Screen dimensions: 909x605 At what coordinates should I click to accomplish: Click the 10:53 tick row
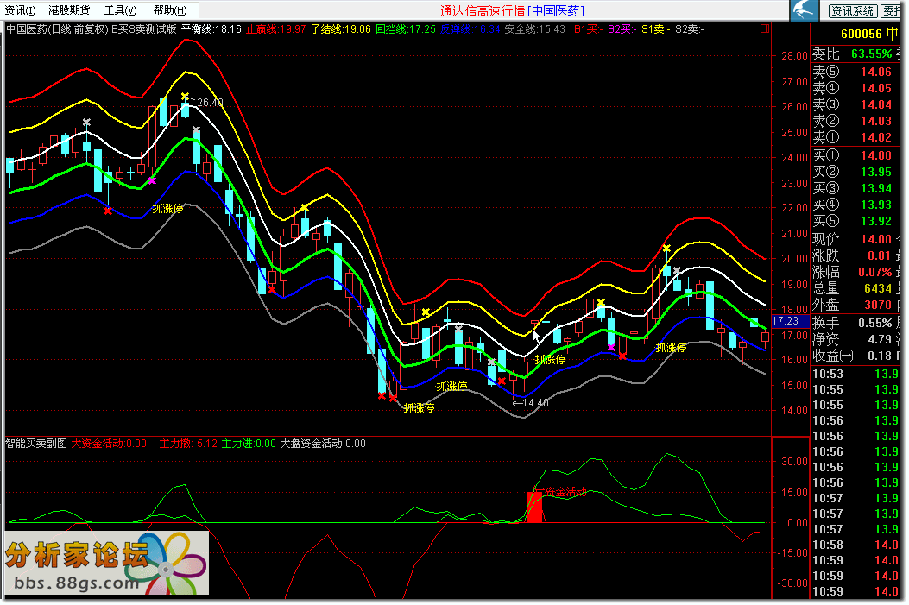855,374
